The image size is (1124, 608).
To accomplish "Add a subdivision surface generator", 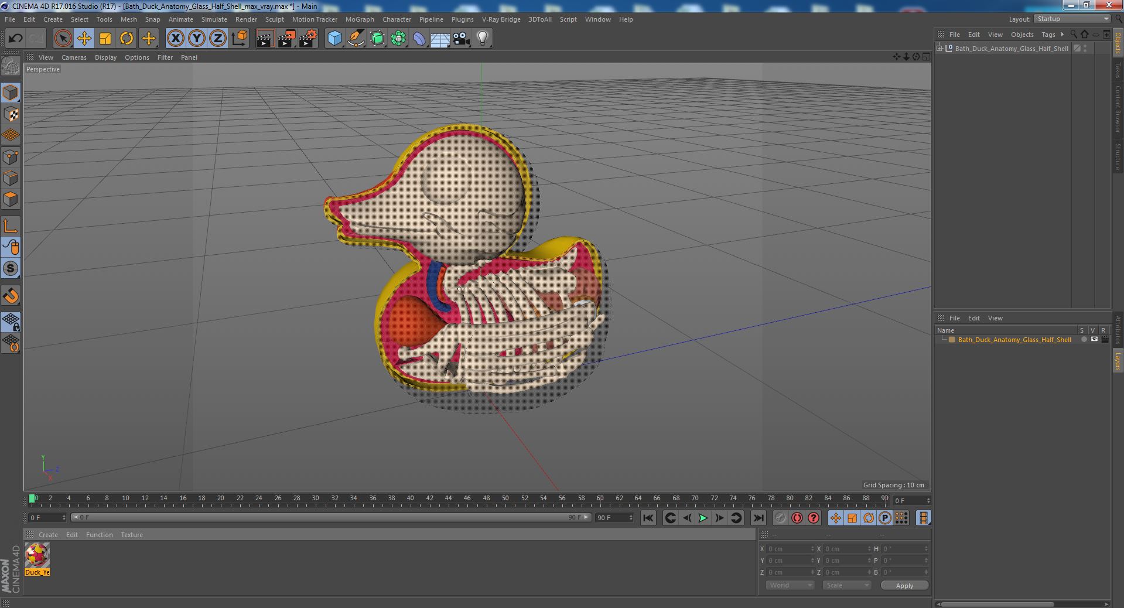I will (x=378, y=39).
